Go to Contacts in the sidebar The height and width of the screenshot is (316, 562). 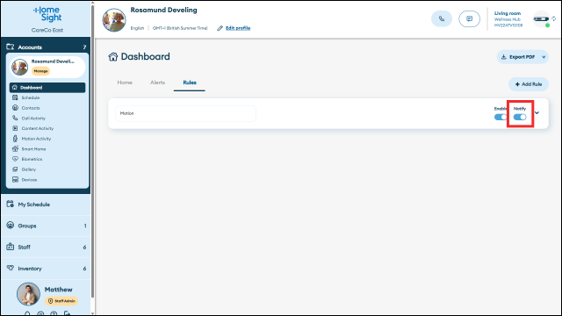tap(31, 108)
